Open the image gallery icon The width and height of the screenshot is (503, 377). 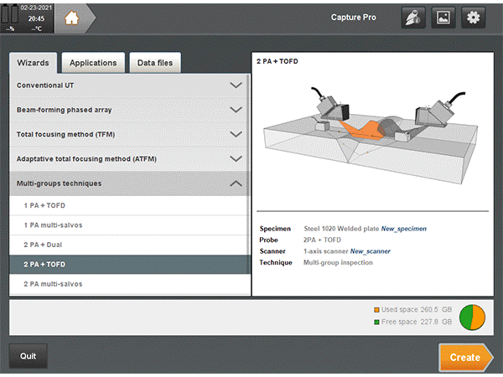coord(443,18)
